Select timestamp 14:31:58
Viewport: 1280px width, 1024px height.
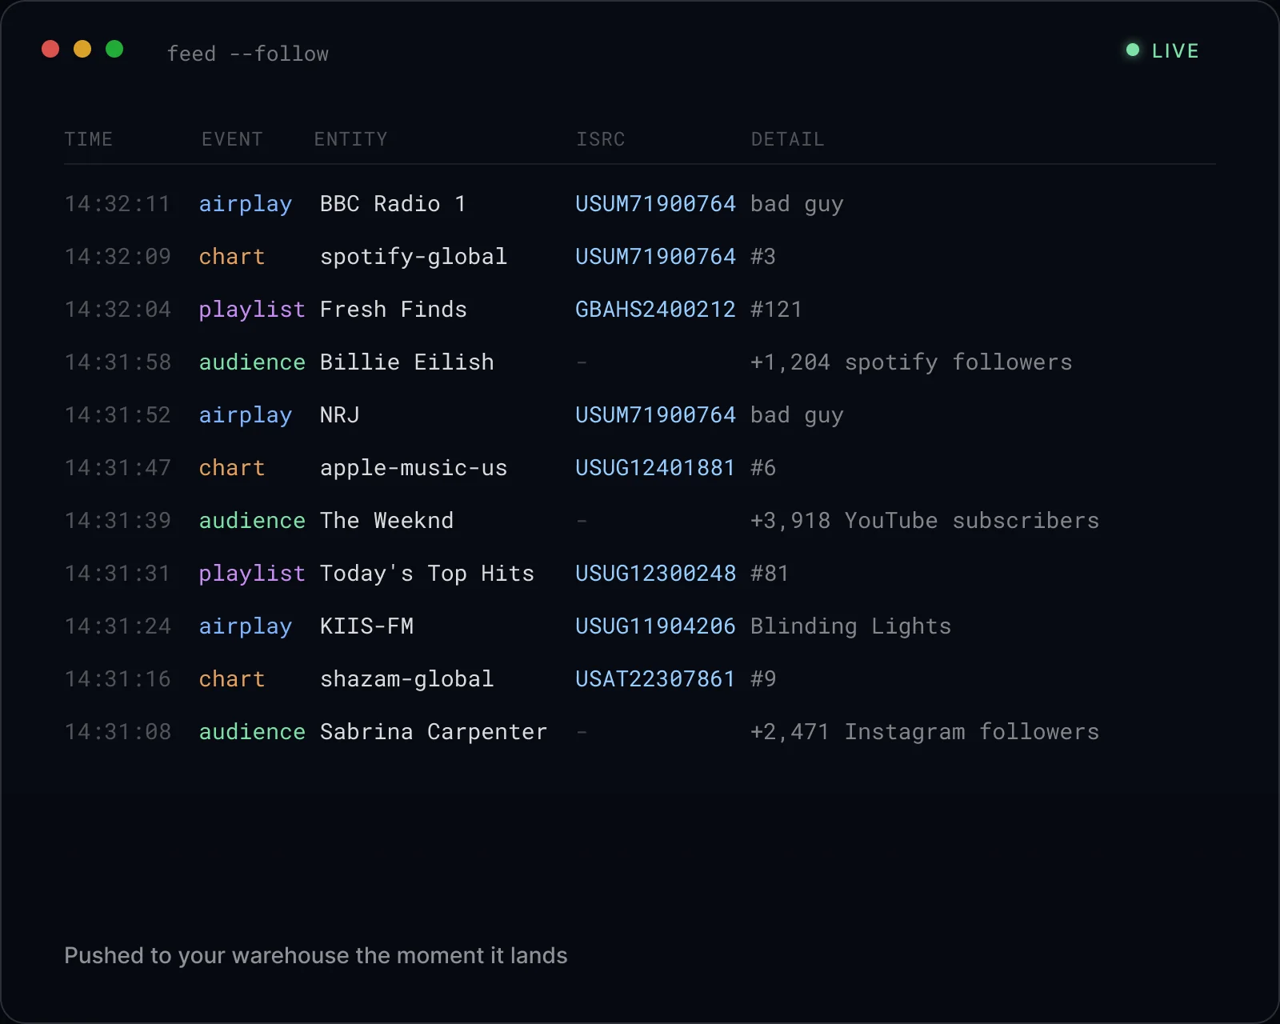[118, 362]
